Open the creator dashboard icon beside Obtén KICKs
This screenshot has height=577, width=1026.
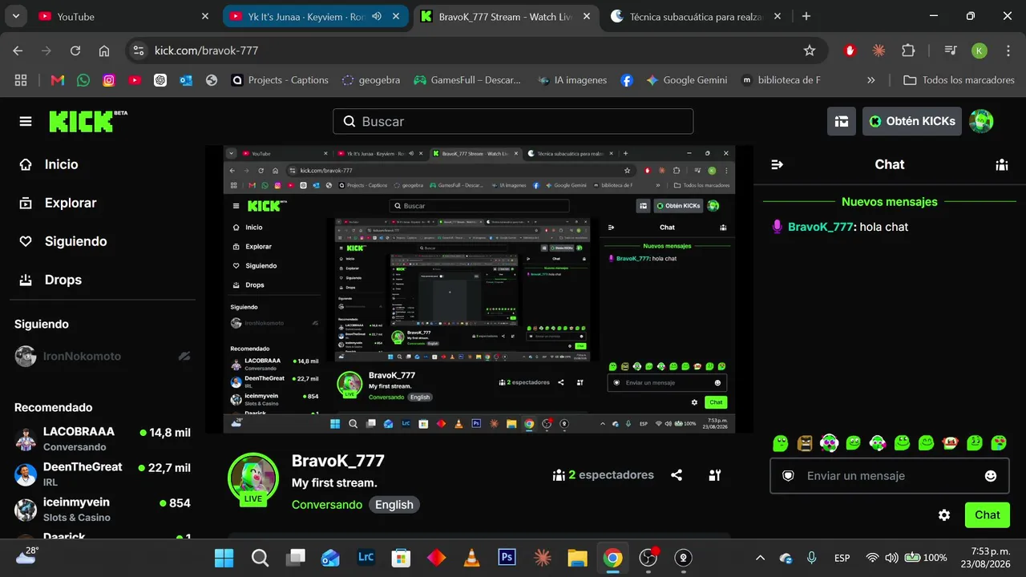pyautogui.click(x=842, y=121)
